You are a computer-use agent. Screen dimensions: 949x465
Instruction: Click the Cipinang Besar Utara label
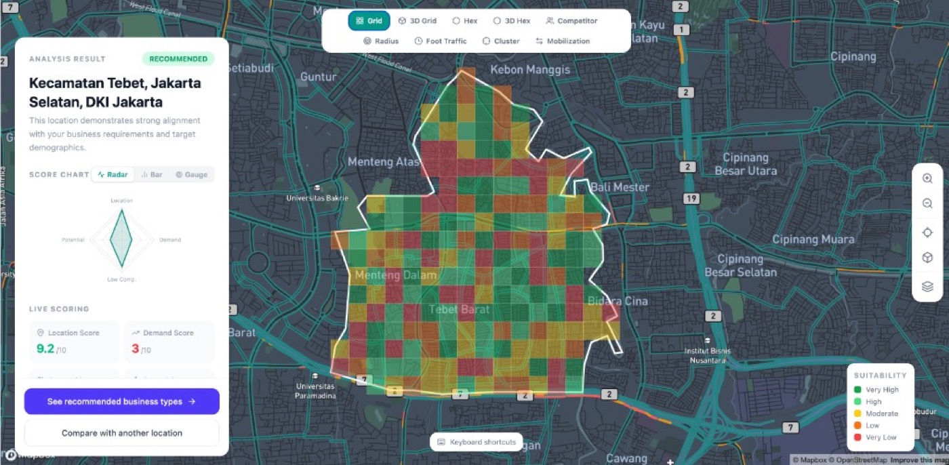point(746,164)
